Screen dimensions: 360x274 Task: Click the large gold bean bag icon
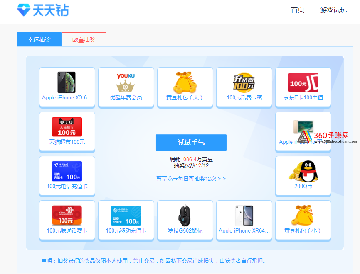coord(185,82)
